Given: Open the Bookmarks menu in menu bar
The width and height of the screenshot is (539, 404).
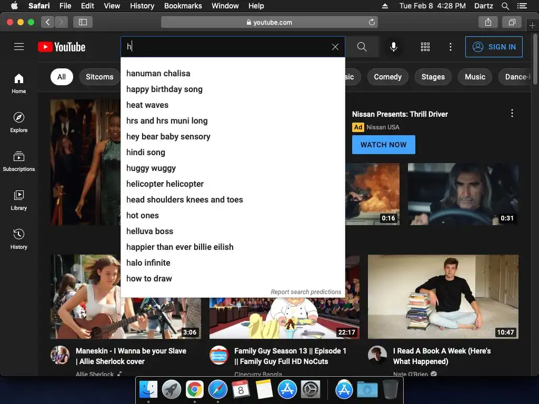Looking at the screenshot, I should point(183,6).
